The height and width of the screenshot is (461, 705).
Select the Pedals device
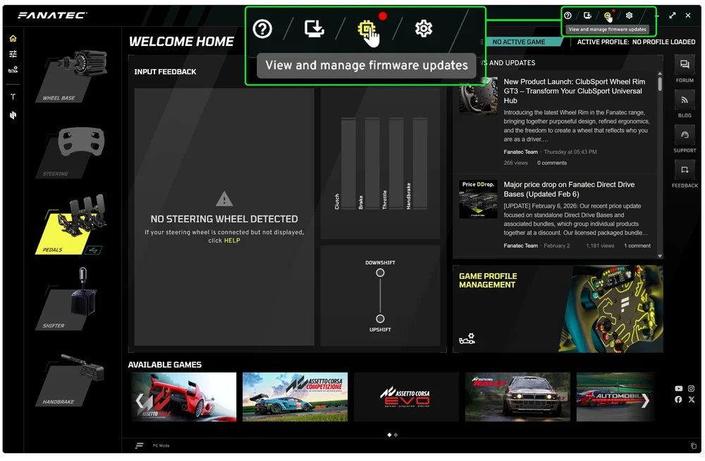point(72,225)
